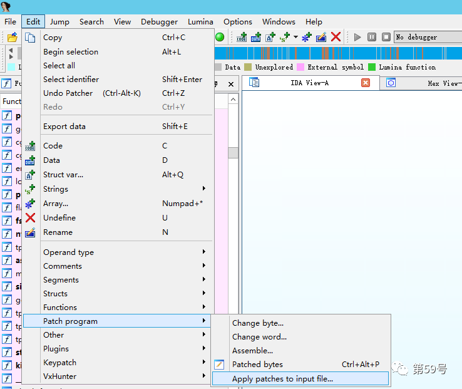The image size is (462, 389).
Task: Expand the Strings submenu
Action: [x=118, y=189]
